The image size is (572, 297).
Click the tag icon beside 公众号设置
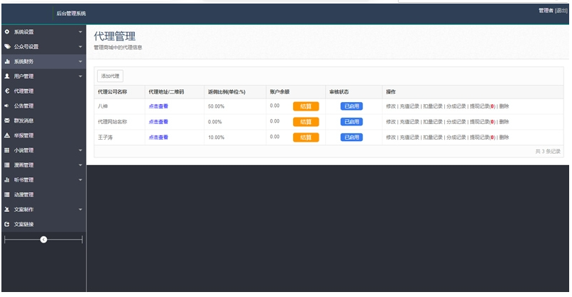(x=7, y=47)
